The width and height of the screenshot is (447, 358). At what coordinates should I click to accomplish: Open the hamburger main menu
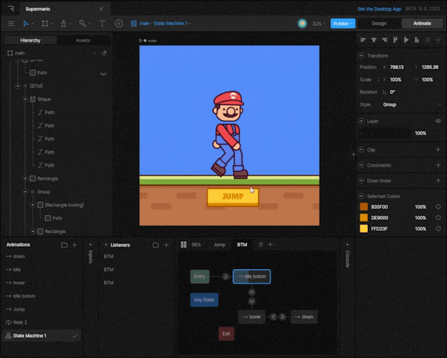tap(11, 23)
